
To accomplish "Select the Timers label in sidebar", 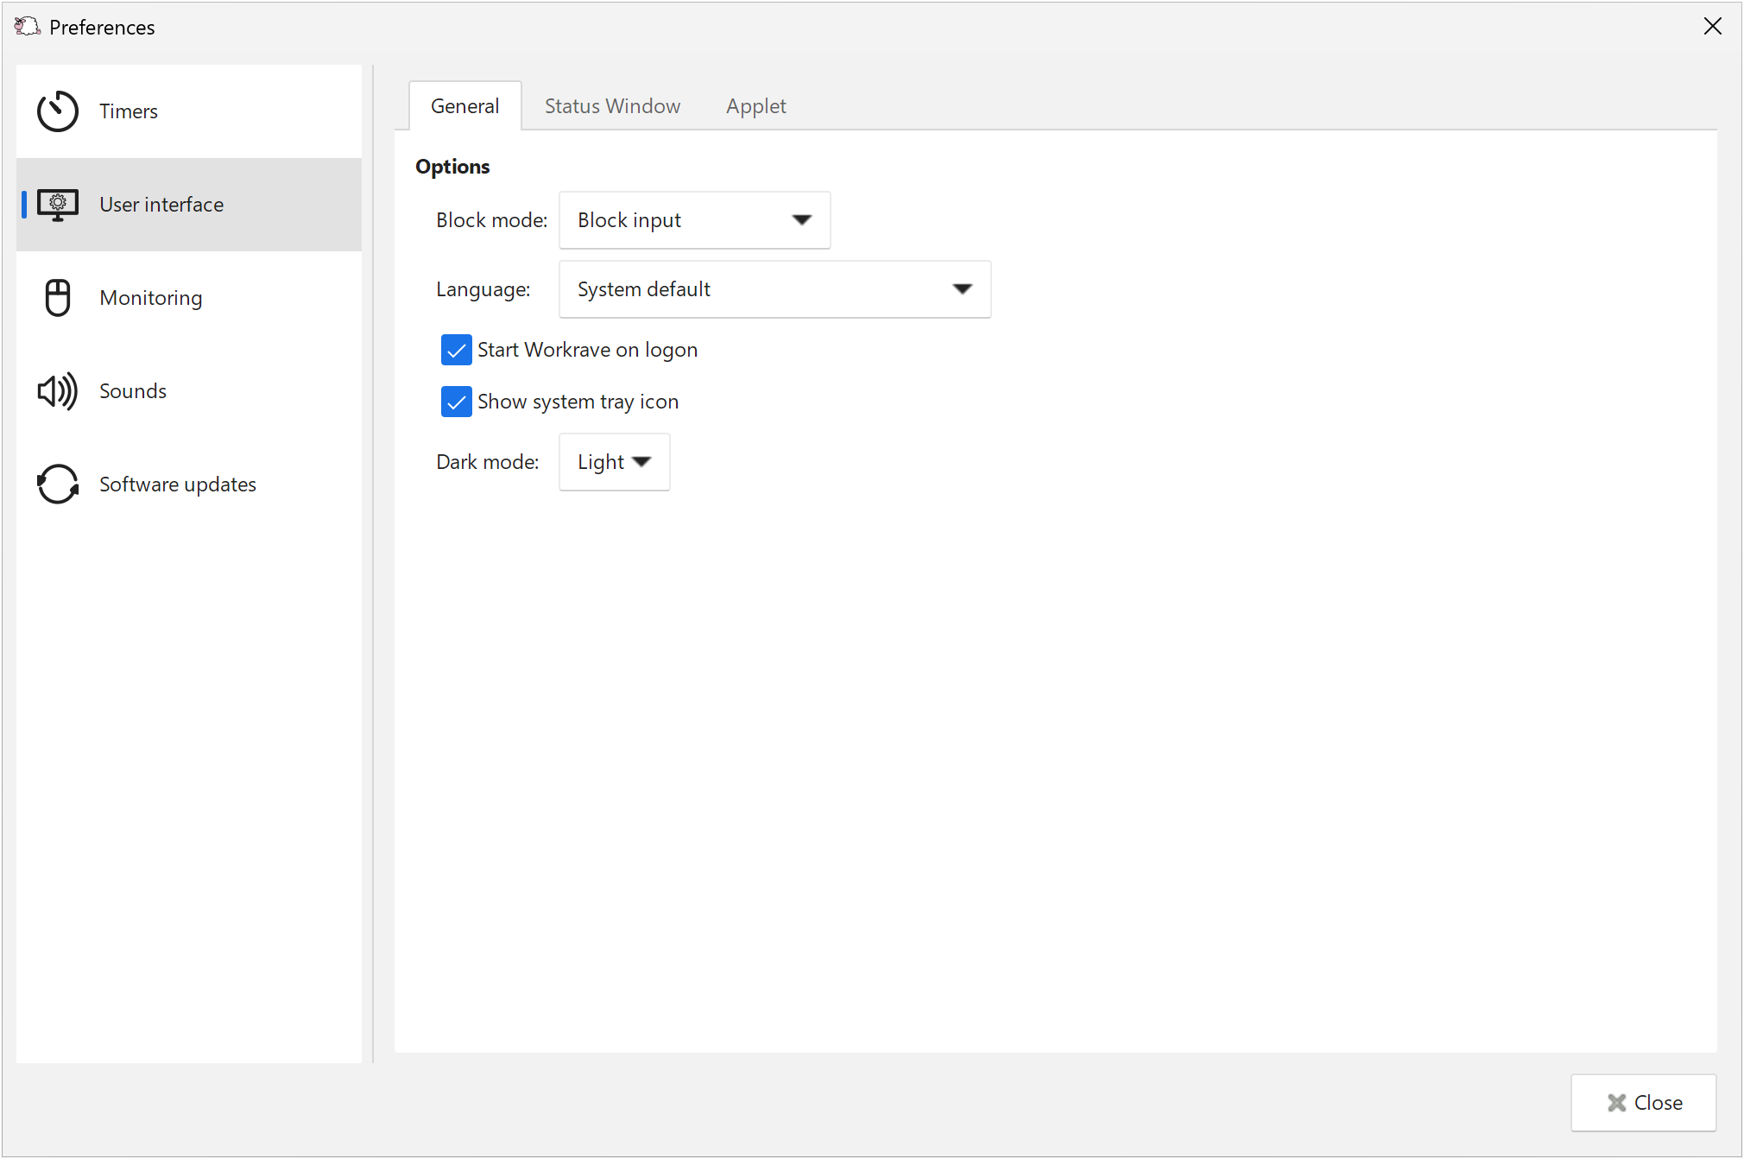I will click(129, 111).
